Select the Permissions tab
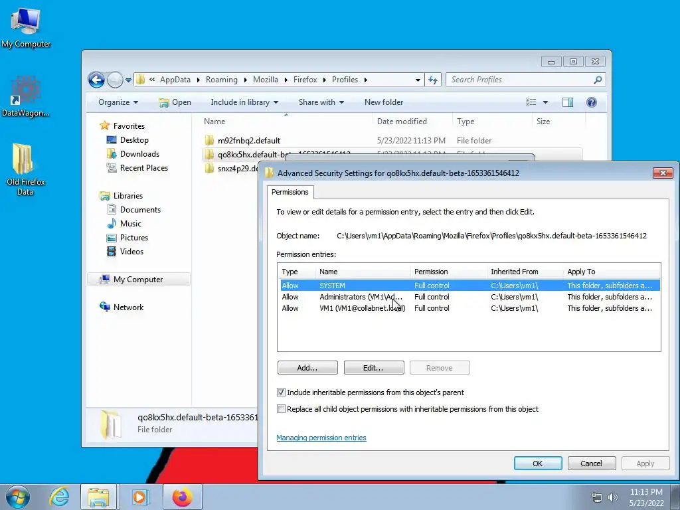 click(x=290, y=192)
